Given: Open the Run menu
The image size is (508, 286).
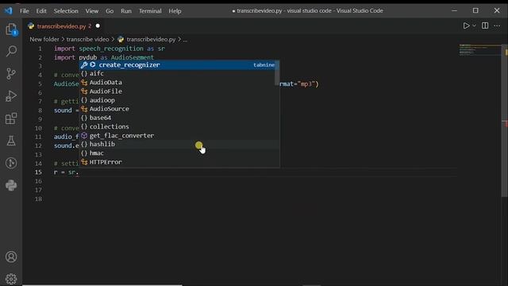Looking at the screenshot, I should pyautogui.click(x=126, y=10).
